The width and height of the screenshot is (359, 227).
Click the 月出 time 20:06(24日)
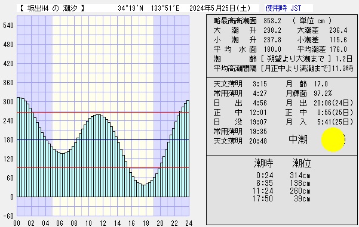click(x=333, y=103)
